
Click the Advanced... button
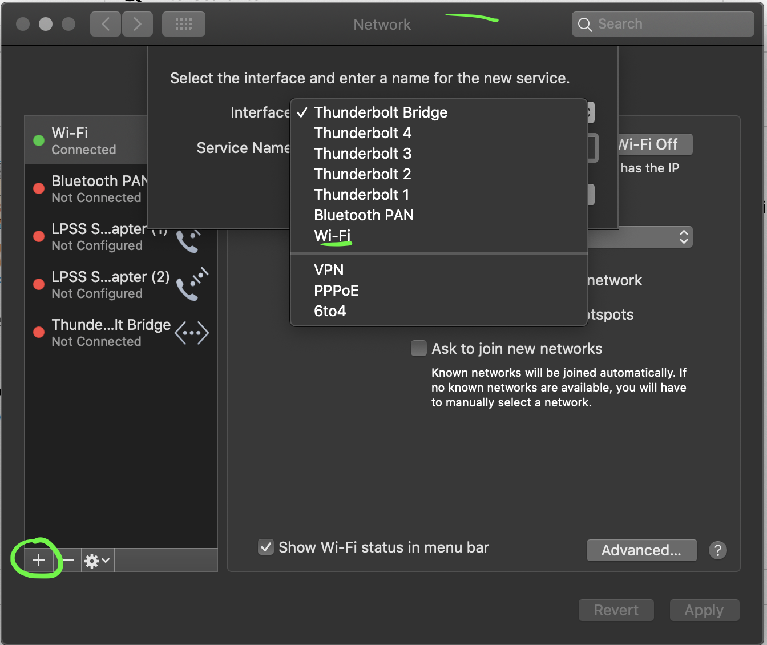click(641, 550)
